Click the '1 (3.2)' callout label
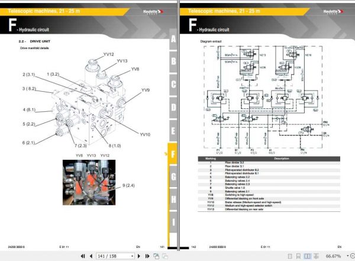Viewport: 355px width, 261px height. (53, 74)
